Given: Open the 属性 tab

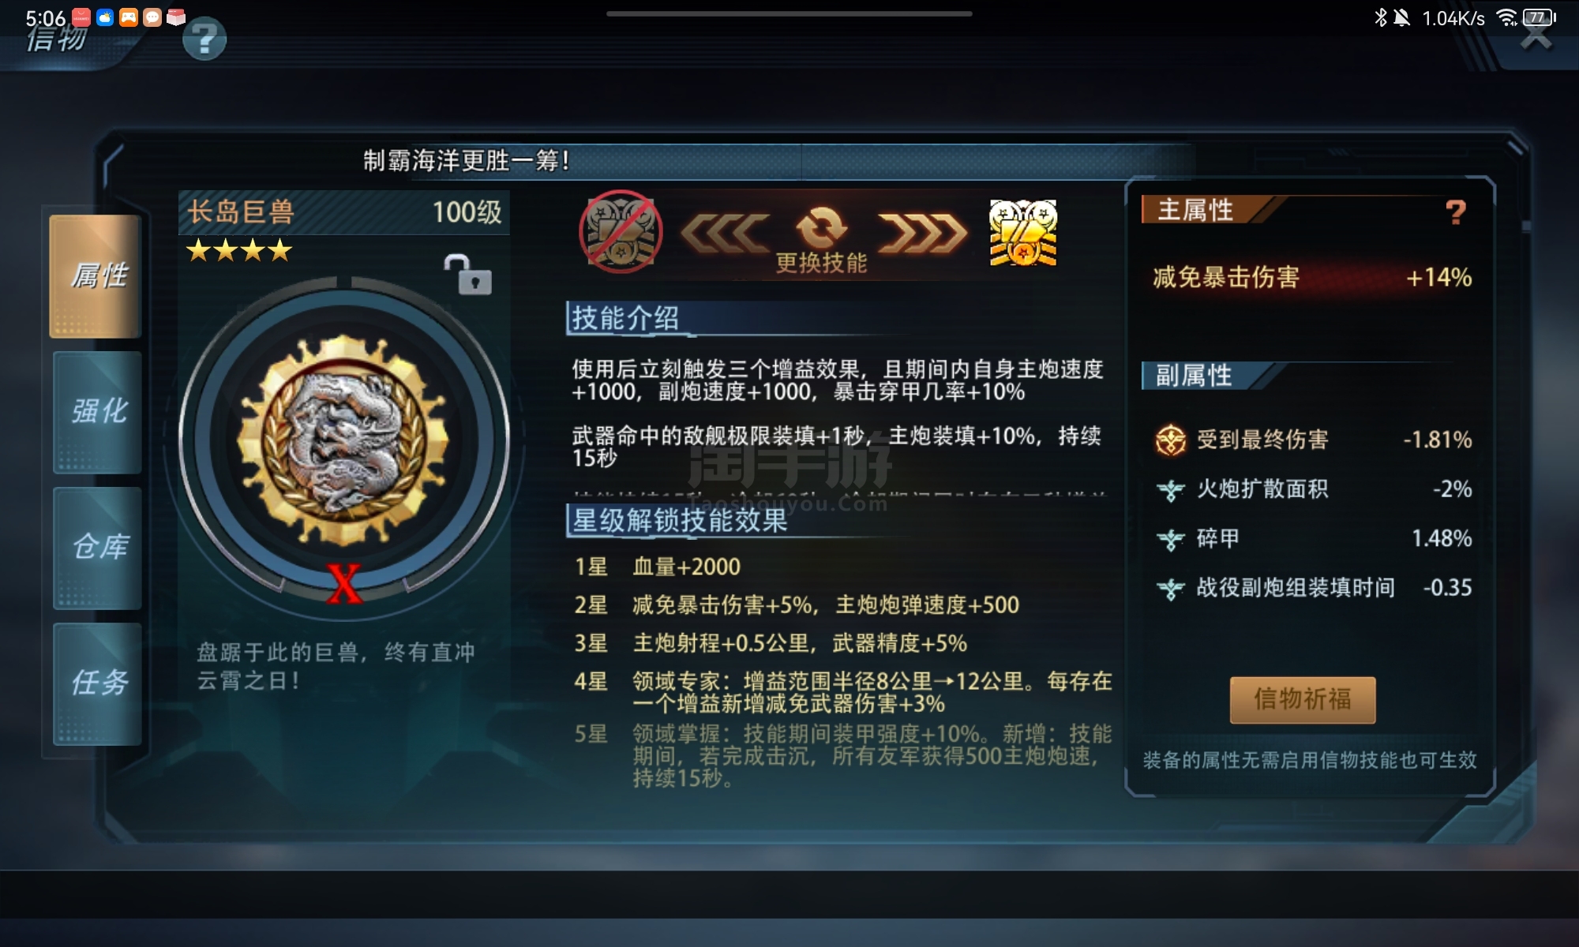Looking at the screenshot, I should click(96, 276).
